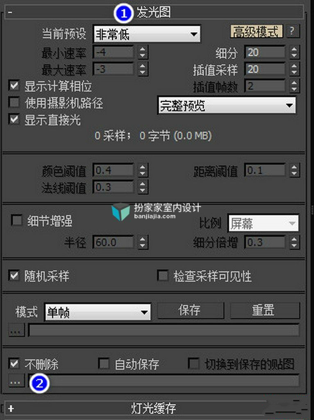Check the 检查采样可见性 option
The width and height of the screenshot is (314, 420).
(163, 276)
